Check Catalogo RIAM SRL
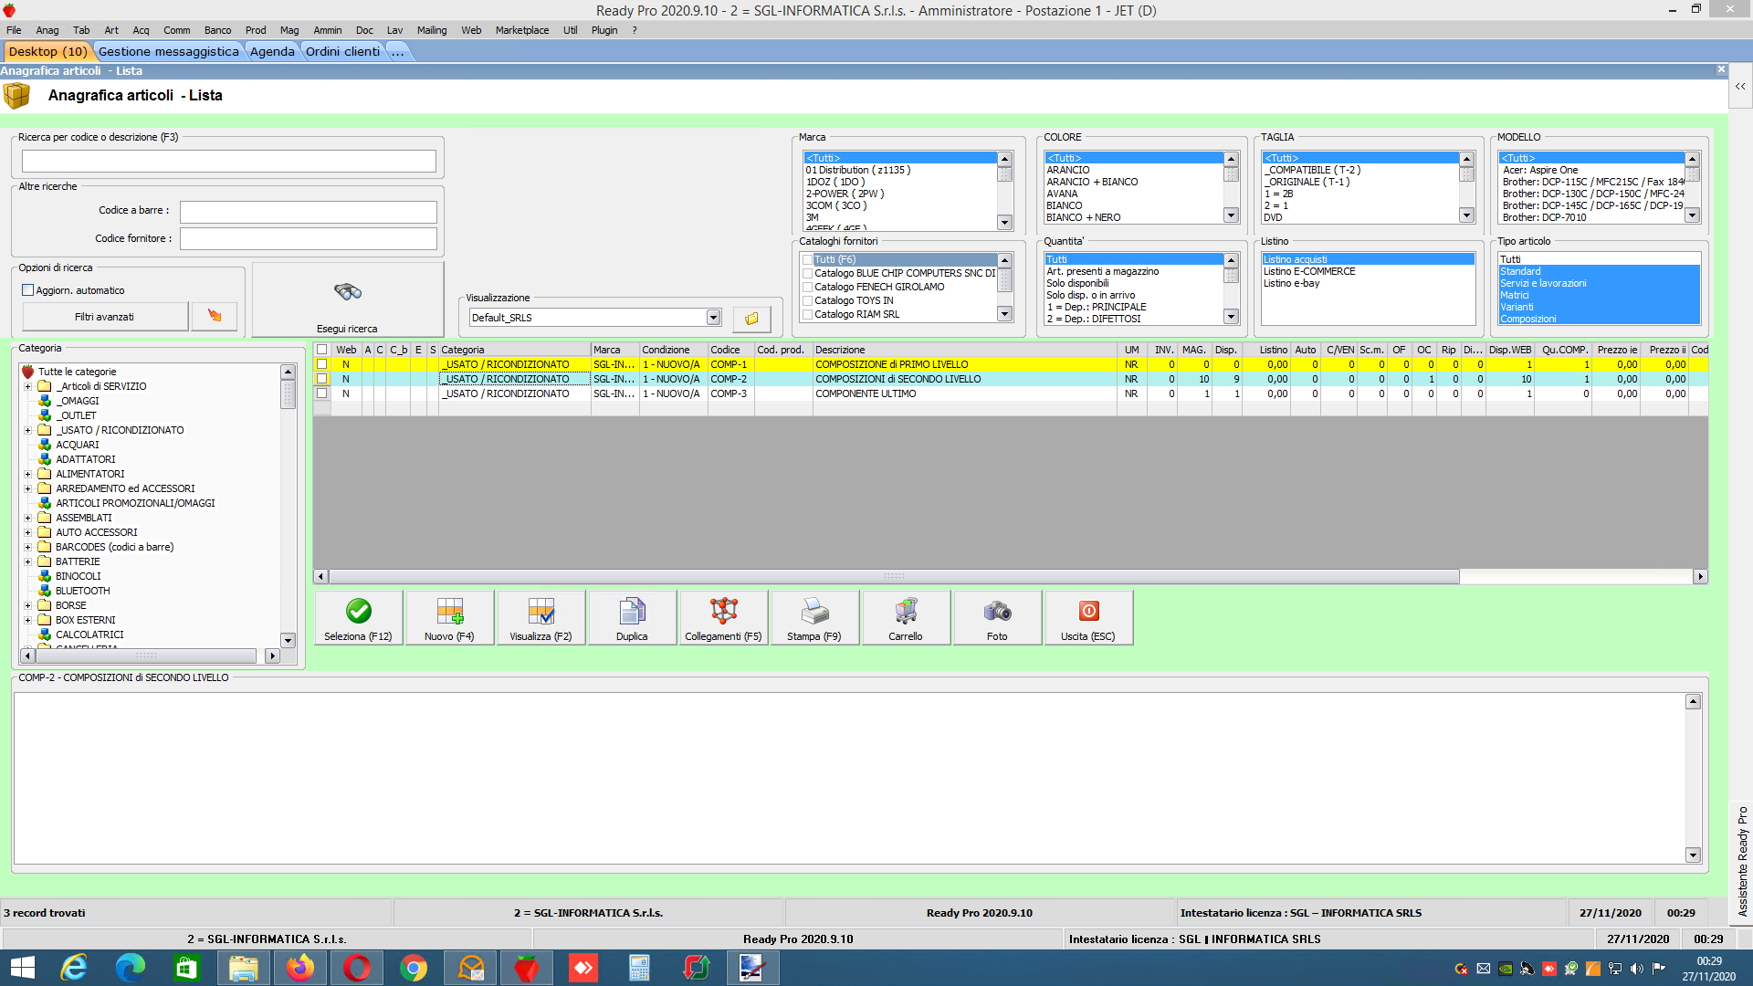 pos(807,315)
